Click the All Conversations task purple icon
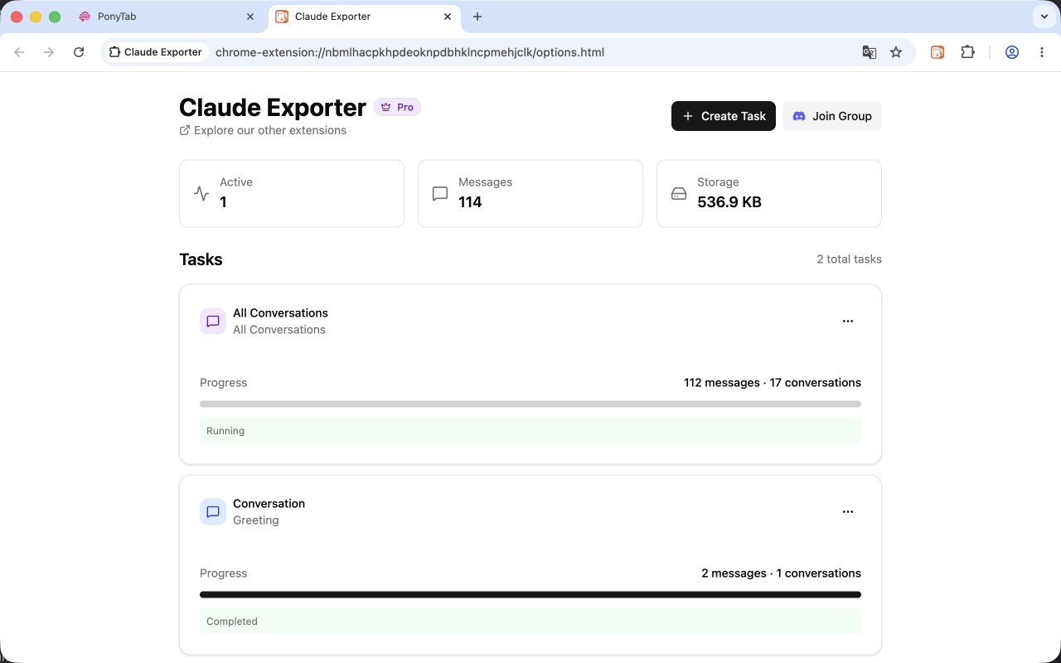 pyautogui.click(x=213, y=322)
